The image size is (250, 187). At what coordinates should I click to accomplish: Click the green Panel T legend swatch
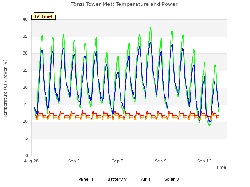point(73,180)
